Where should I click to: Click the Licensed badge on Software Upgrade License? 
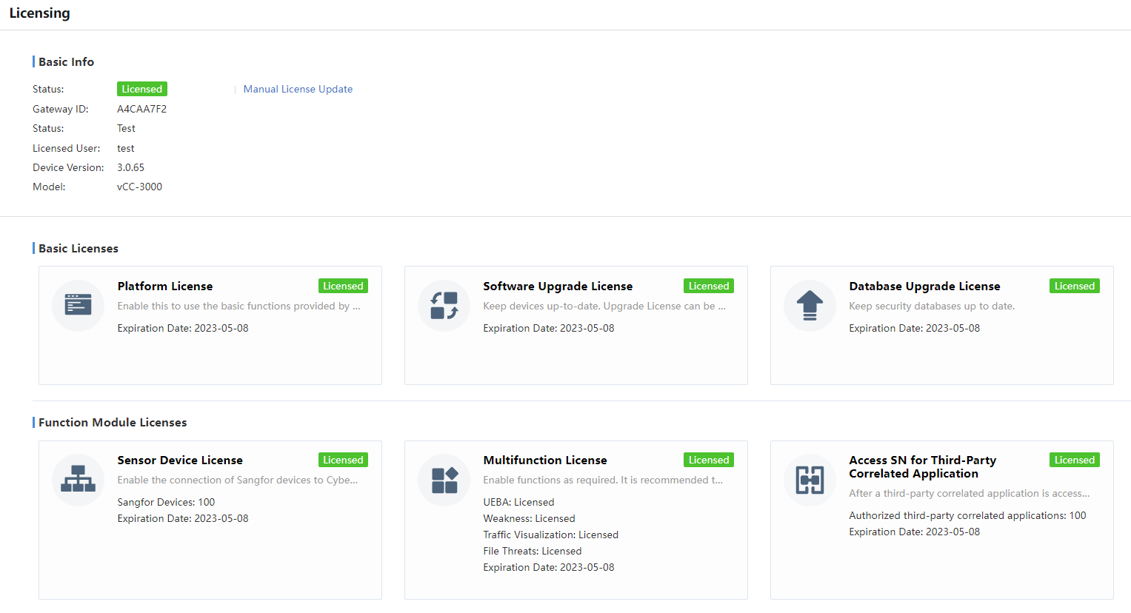click(x=708, y=286)
